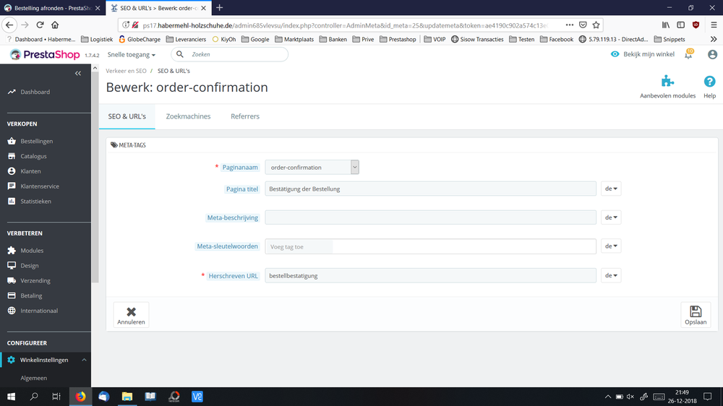This screenshot has height=406, width=723.
Task: Open Design section
Action: (x=30, y=265)
